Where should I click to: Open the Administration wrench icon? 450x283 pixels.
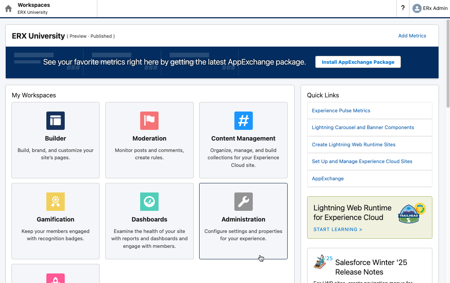tap(243, 202)
